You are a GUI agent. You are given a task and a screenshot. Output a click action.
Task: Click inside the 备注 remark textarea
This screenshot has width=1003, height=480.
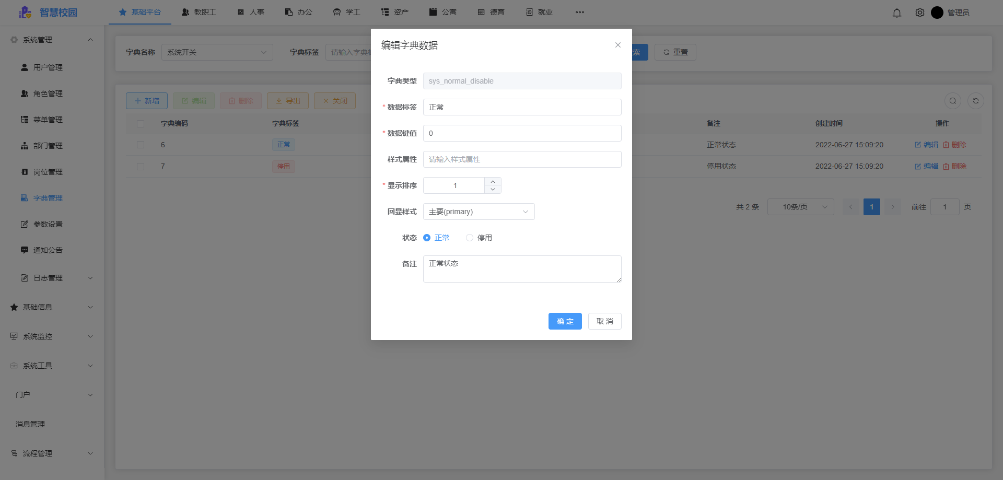(x=522, y=268)
